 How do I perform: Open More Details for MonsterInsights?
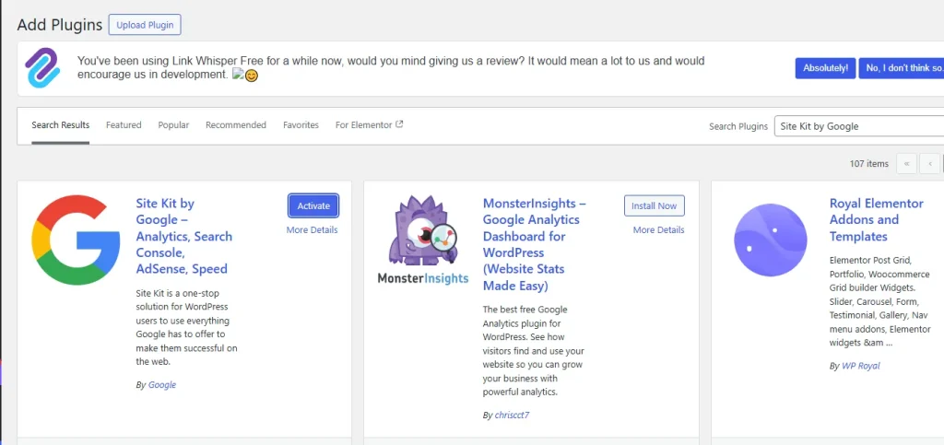pyautogui.click(x=658, y=229)
